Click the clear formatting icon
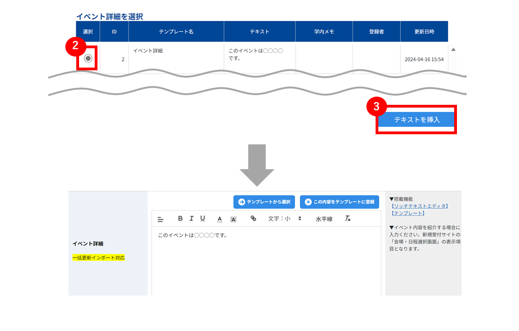Image resolution: width=519 pixels, height=331 pixels. pos(348,218)
